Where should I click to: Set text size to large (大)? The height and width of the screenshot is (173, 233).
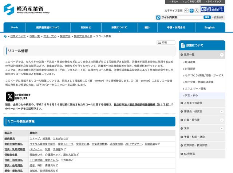197,11
